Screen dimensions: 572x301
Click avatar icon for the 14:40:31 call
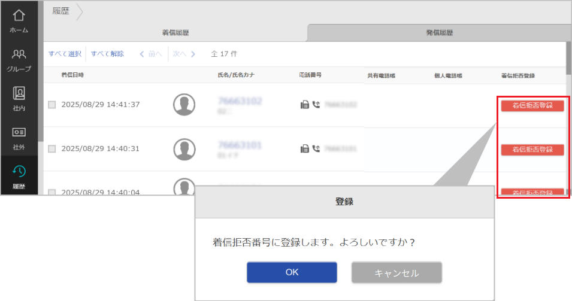[x=184, y=149]
